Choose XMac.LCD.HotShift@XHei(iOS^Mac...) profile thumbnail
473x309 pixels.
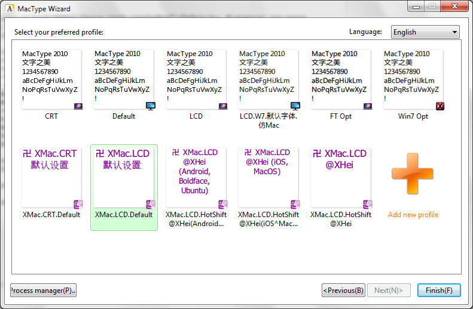click(x=268, y=178)
